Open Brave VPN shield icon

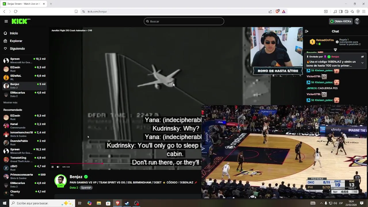pos(358,11)
